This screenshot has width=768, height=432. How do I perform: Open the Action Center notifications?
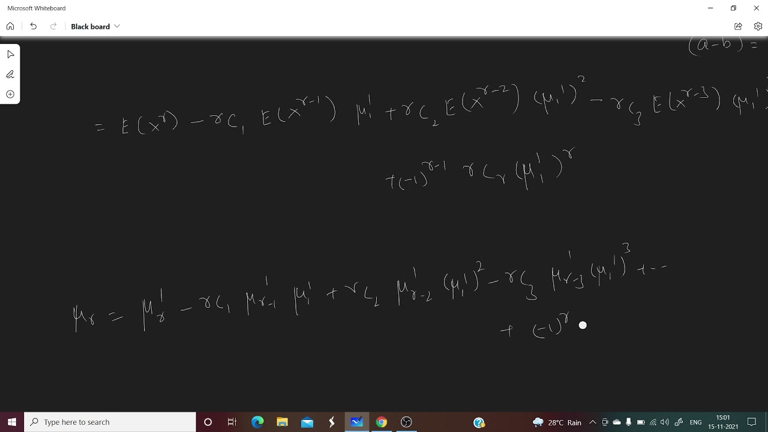[x=752, y=422]
